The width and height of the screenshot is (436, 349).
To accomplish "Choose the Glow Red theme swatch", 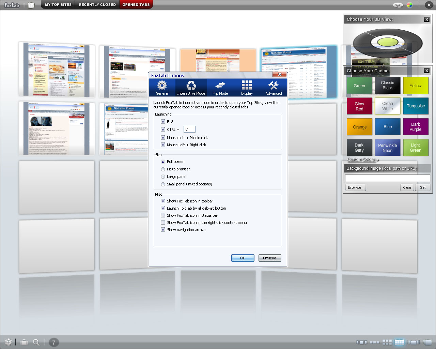I will (x=359, y=106).
